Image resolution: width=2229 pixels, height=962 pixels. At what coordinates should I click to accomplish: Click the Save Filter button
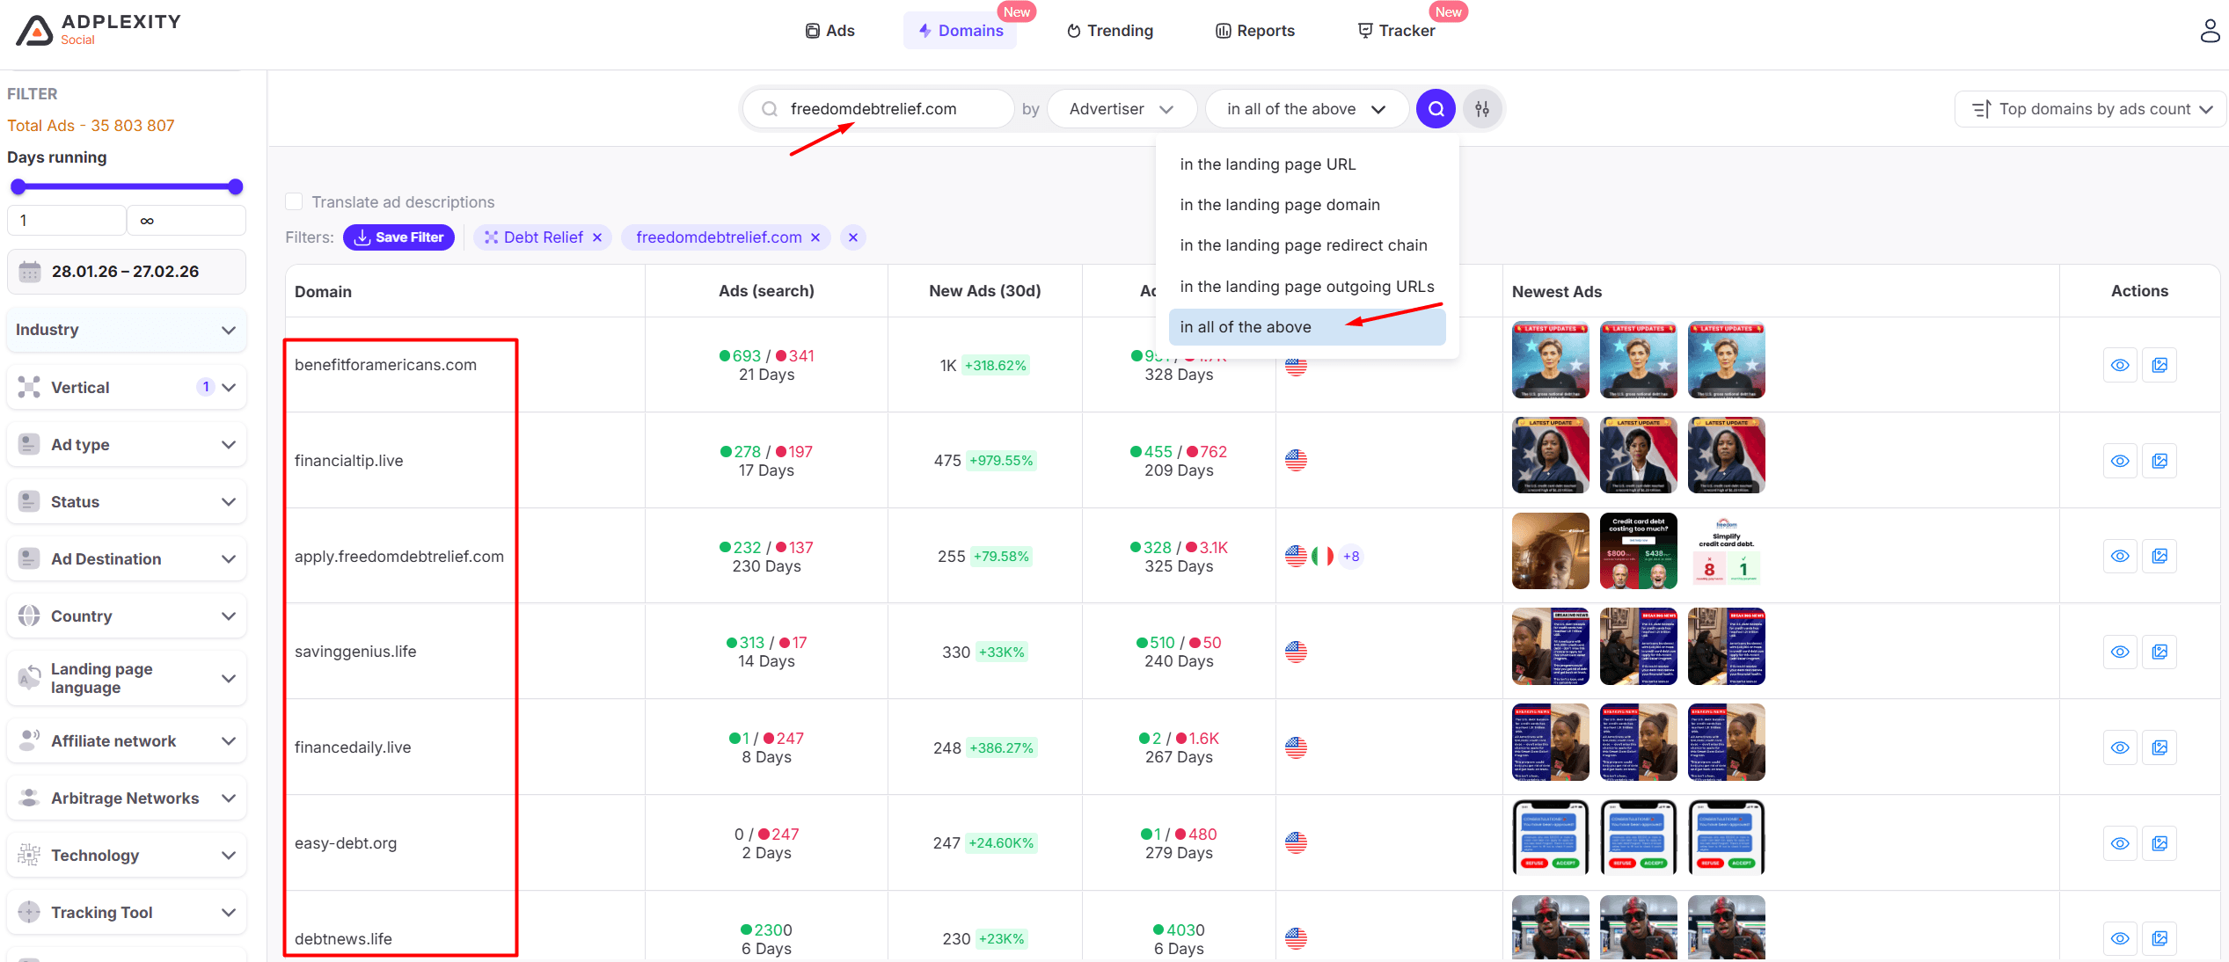tap(398, 237)
